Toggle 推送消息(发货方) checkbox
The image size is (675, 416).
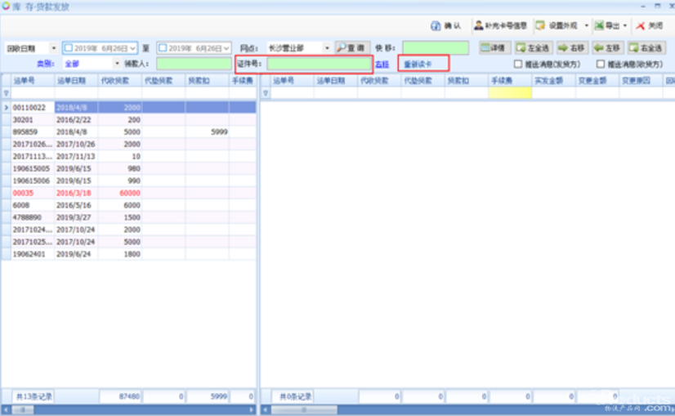point(518,64)
